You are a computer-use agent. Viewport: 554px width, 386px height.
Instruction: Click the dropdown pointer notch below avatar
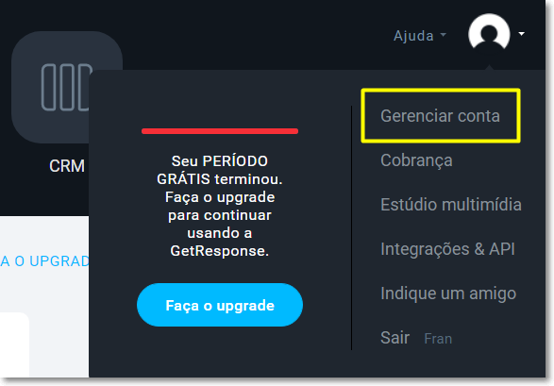point(489,67)
